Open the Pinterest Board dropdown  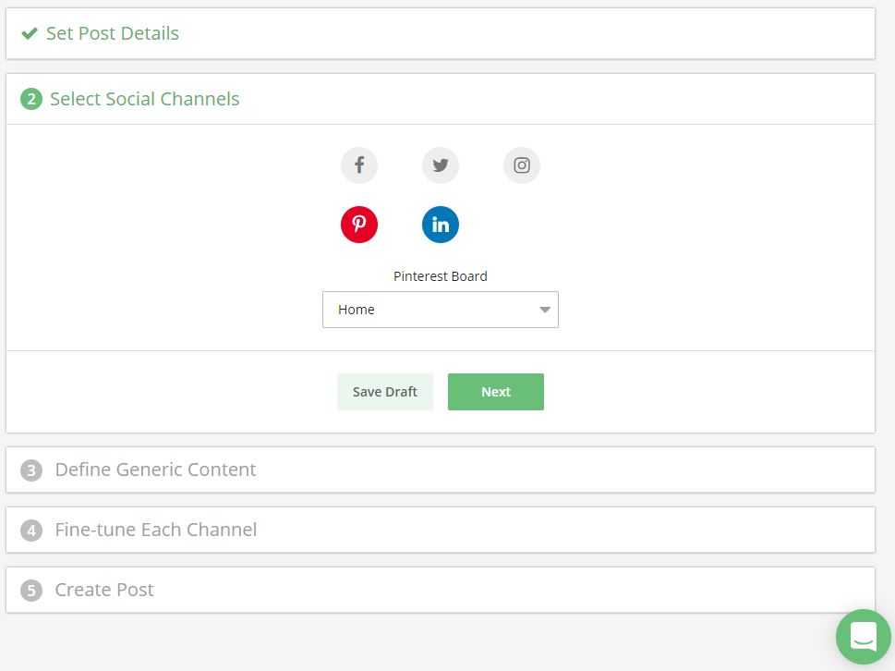pyautogui.click(x=440, y=309)
